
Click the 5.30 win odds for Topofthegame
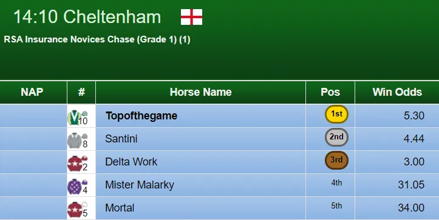click(414, 116)
